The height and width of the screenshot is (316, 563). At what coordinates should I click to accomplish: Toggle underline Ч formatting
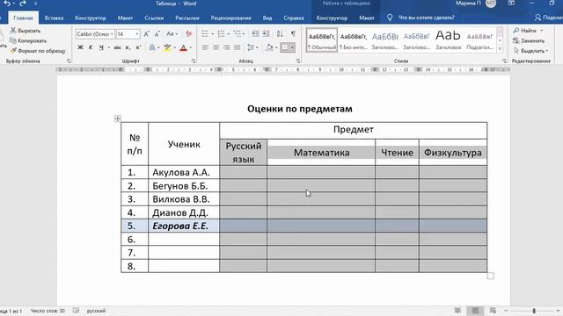coord(101,47)
